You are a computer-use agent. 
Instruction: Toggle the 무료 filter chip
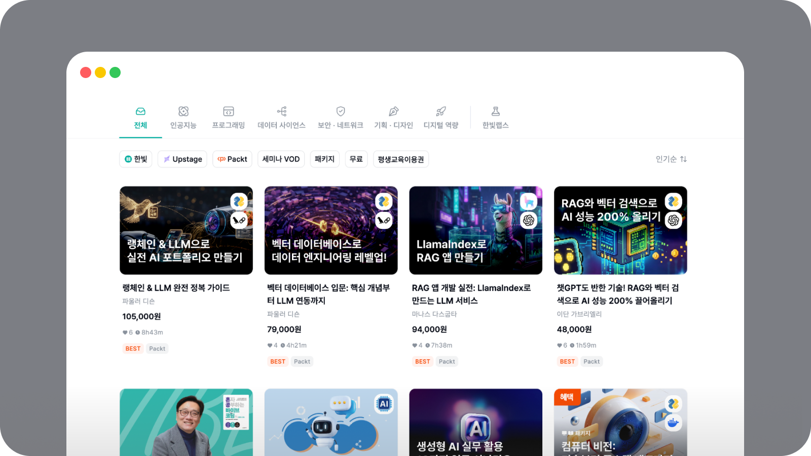click(x=356, y=159)
